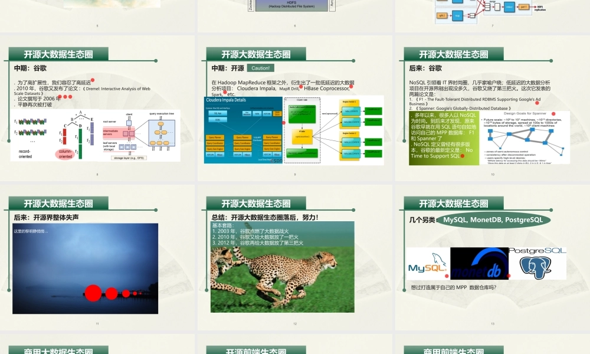The width and height of the screenshot is (590, 354).
Task: Click the heading 总结：开源大数据生态圈落后，努力!
Action: click(265, 218)
